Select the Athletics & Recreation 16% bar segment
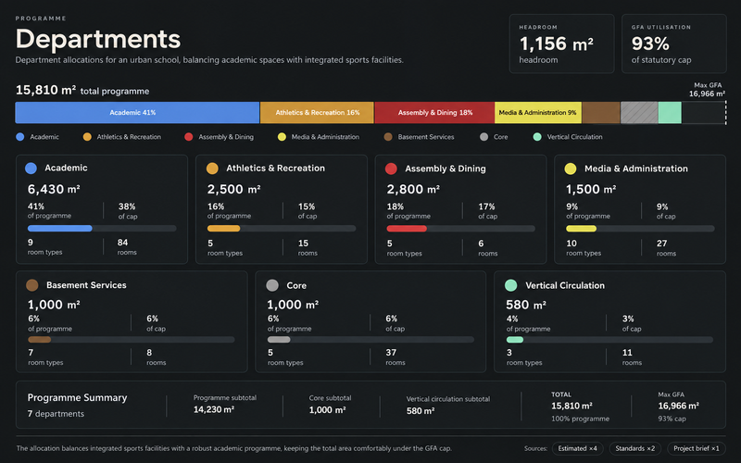Image resolution: width=741 pixels, height=463 pixels. click(x=317, y=112)
